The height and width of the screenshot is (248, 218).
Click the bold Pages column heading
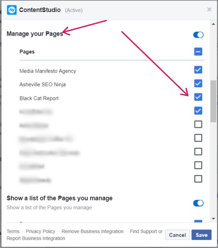27,52
